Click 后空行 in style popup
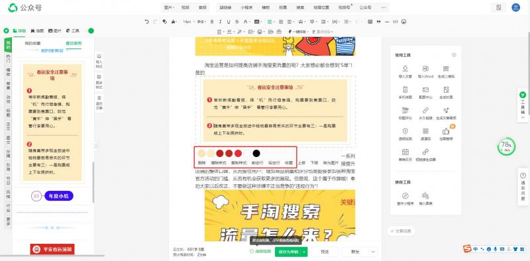 coord(274,162)
